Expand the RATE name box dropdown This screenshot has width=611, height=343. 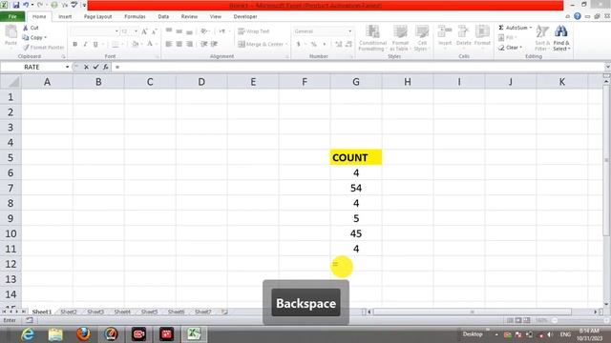67,67
